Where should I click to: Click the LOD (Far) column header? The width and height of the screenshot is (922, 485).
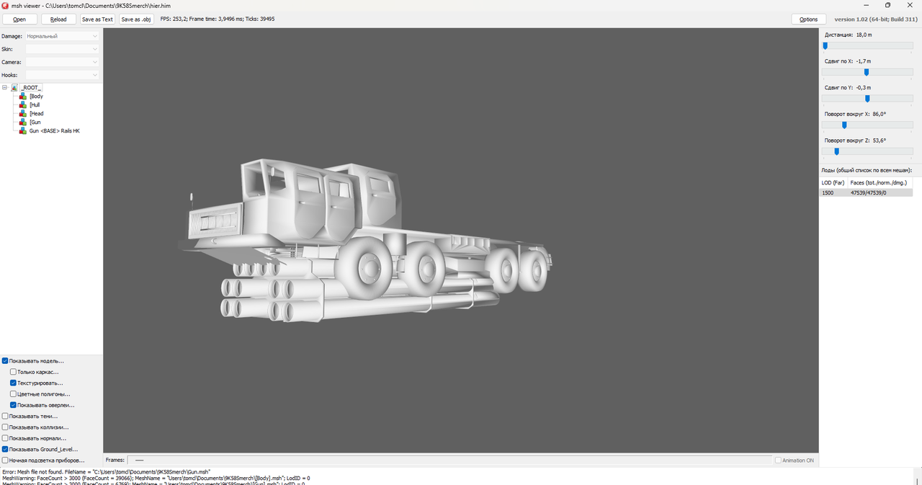[x=833, y=183]
